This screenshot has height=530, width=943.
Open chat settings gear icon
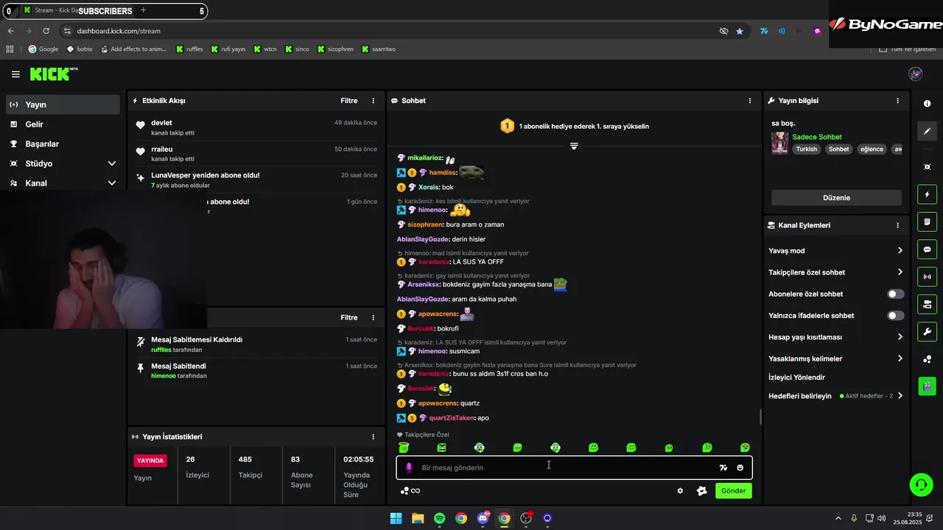pos(680,491)
